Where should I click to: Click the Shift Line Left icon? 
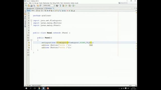point(63,10)
